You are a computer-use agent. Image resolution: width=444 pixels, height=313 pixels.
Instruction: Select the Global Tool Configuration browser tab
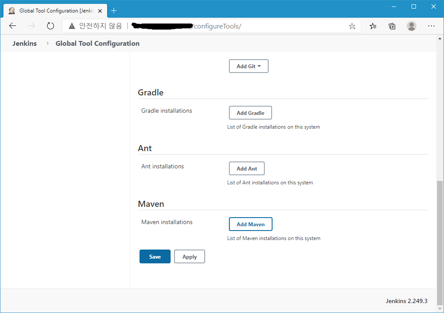pos(55,11)
